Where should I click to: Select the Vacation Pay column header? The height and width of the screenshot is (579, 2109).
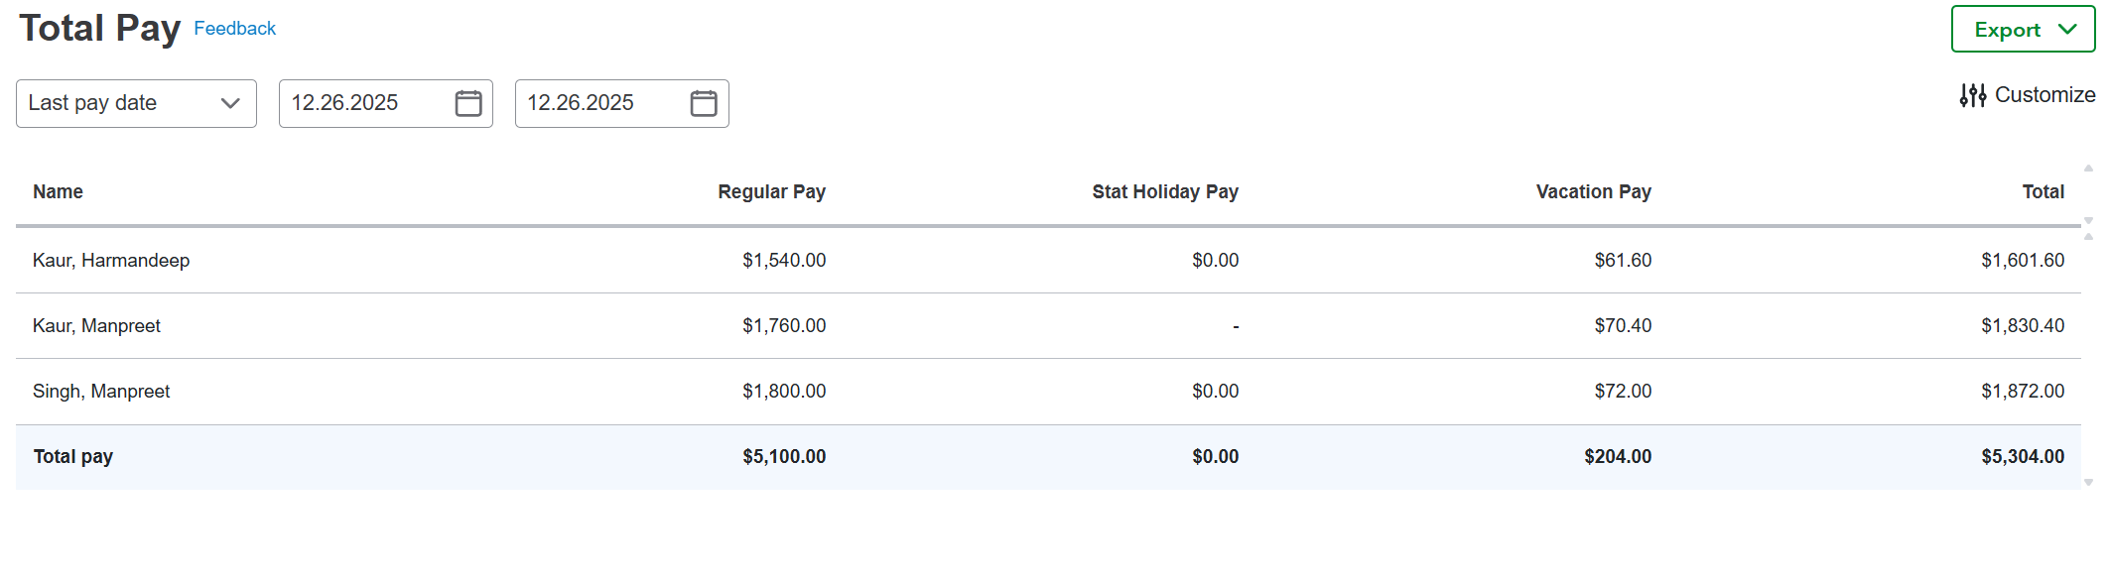[1593, 191]
